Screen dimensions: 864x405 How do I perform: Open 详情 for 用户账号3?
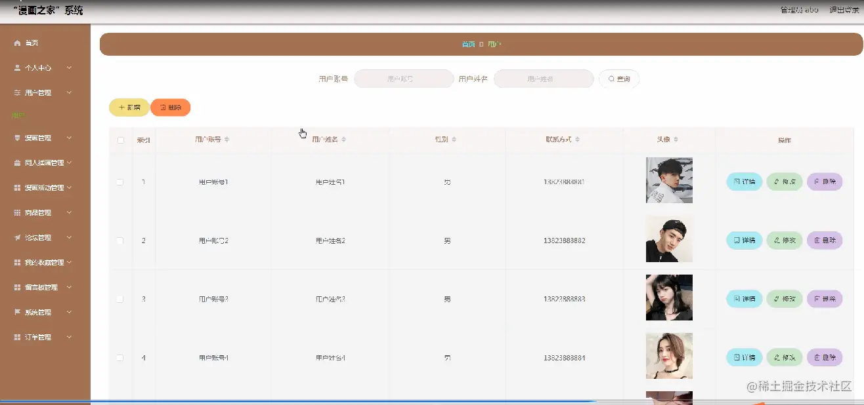coord(745,299)
